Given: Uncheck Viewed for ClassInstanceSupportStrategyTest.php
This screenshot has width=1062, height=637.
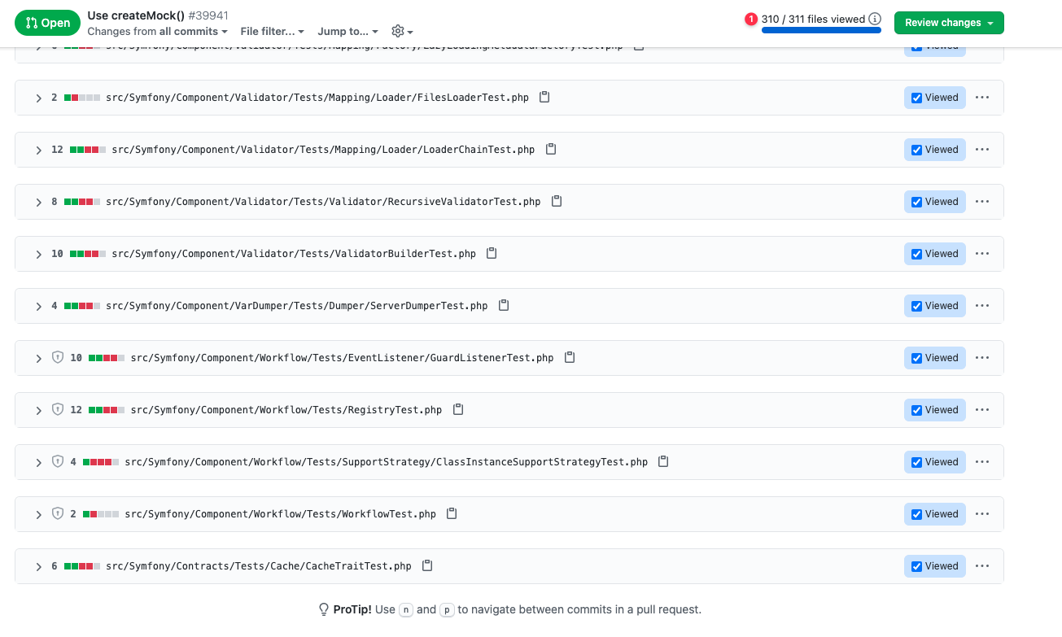Looking at the screenshot, I should pyautogui.click(x=916, y=462).
